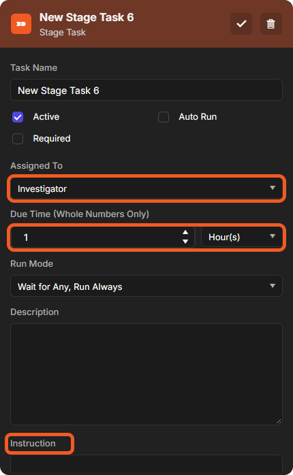Image resolution: width=293 pixels, height=475 pixels.
Task: Click the Due Time (Whole Numbers Only) label
Action: [80, 214]
